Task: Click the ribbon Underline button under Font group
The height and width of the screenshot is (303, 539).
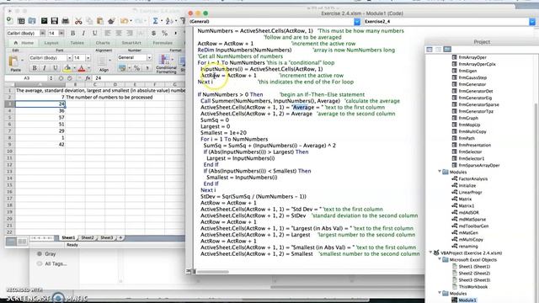Action: coord(55,68)
